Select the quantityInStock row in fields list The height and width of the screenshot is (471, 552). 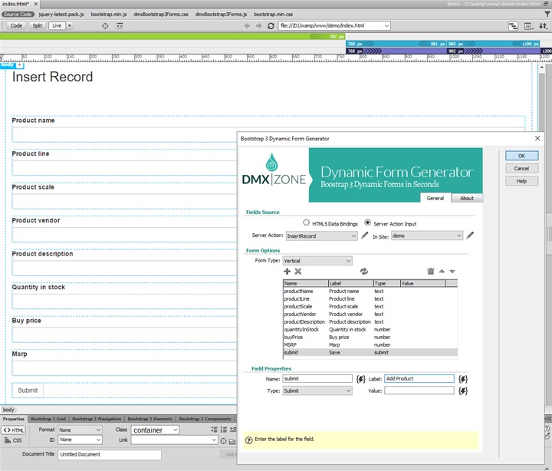point(370,330)
